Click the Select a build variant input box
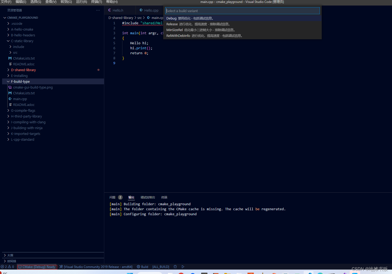The image size is (392, 274). [x=242, y=11]
